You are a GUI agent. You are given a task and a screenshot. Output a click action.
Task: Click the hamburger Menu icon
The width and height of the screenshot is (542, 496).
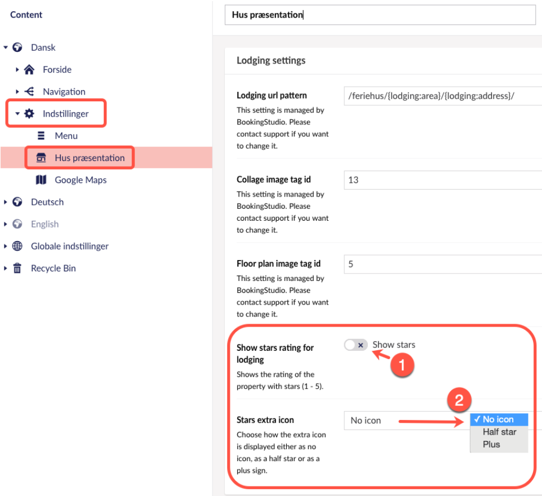point(41,136)
